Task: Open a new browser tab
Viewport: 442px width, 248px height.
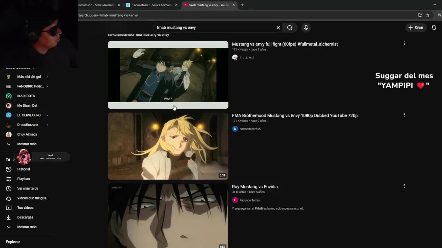Action: [242, 5]
